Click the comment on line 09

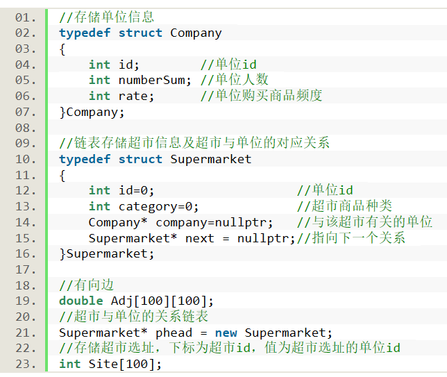[194, 142]
